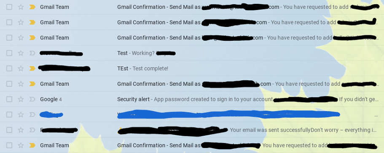Open third Gmail Confirmation email from Gmail Team

pos(192,37)
